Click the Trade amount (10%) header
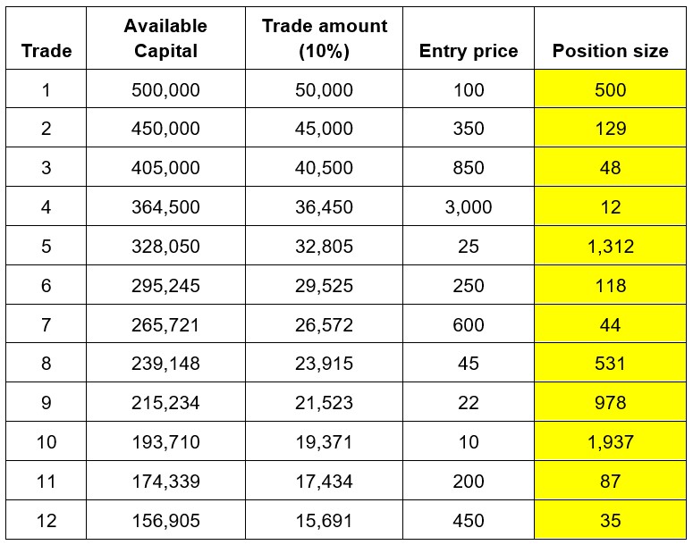 (x=324, y=38)
